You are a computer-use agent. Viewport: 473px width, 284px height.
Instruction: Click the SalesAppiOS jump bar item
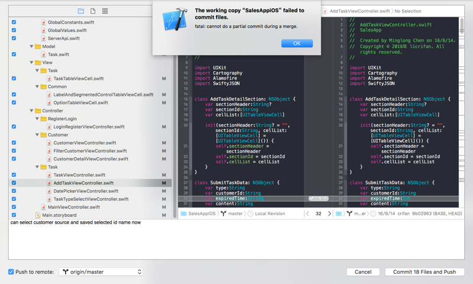click(x=199, y=214)
